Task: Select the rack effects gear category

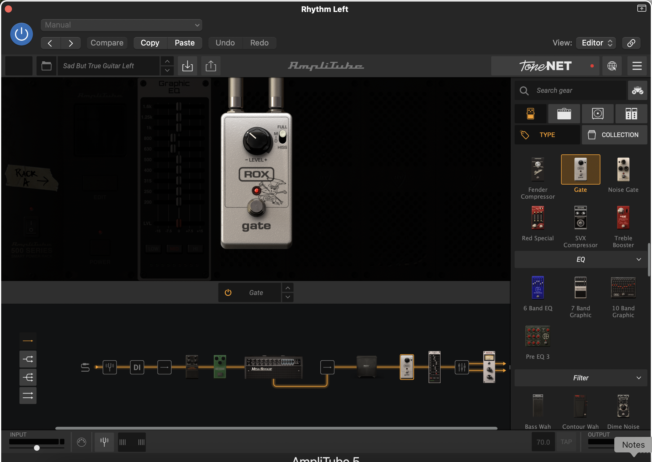Action: pyautogui.click(x=631, y=114)
